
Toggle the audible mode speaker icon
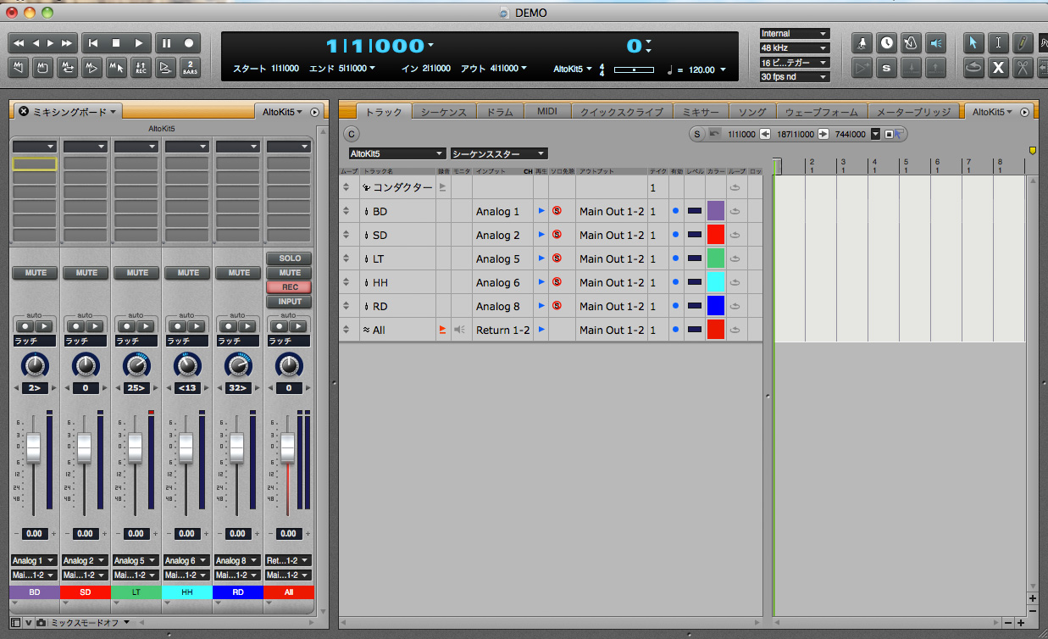[x=935, y=43]
